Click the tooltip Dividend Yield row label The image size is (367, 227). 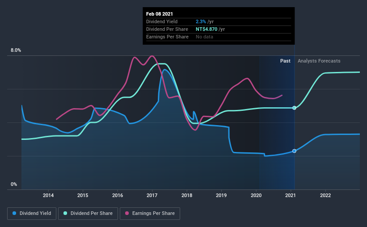coord(162,21)
